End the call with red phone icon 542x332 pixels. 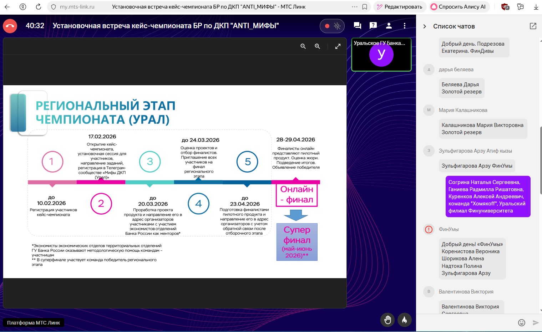(x=10, y=26)
